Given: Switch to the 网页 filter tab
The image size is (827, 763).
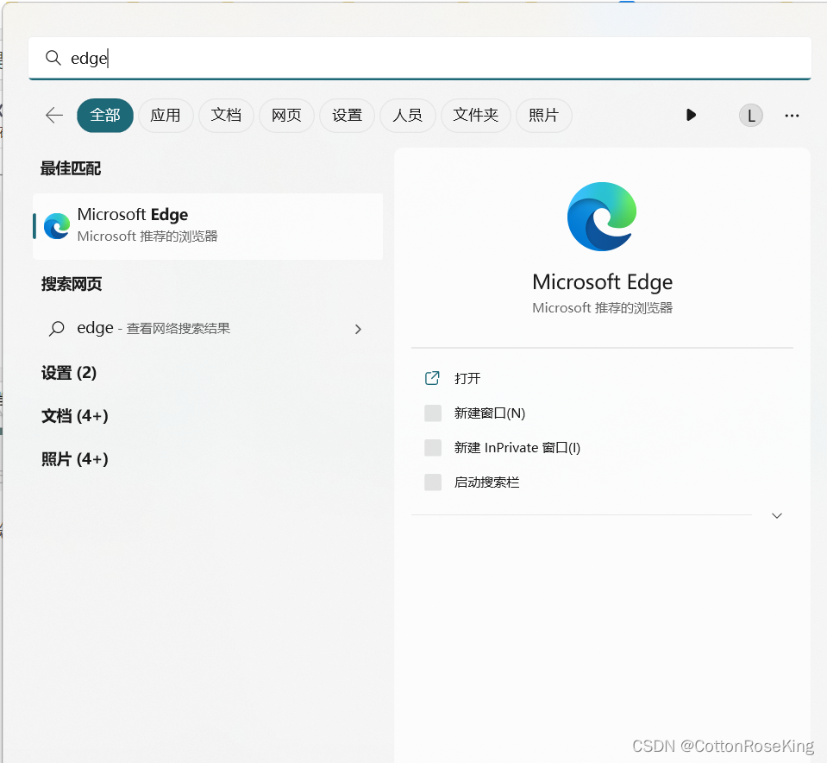Looking at the screenshot, I should coord(286,115).
